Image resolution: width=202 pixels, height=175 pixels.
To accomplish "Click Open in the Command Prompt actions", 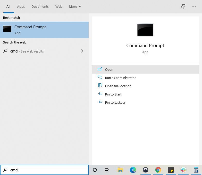I will (x=109, y=69).
